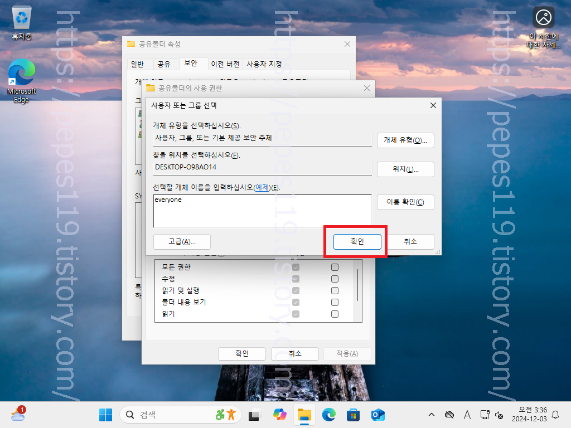571x428 pixels.
Task: Open the weather widget on the taskbar
Action: coord(18,414)
